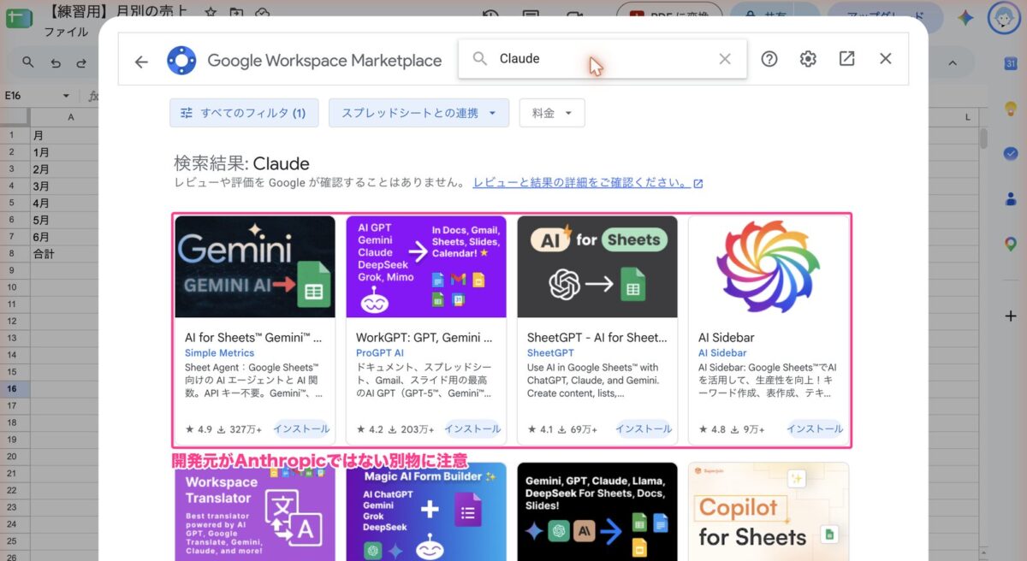Close the Marketplace dialog

(x=886, y=59)
